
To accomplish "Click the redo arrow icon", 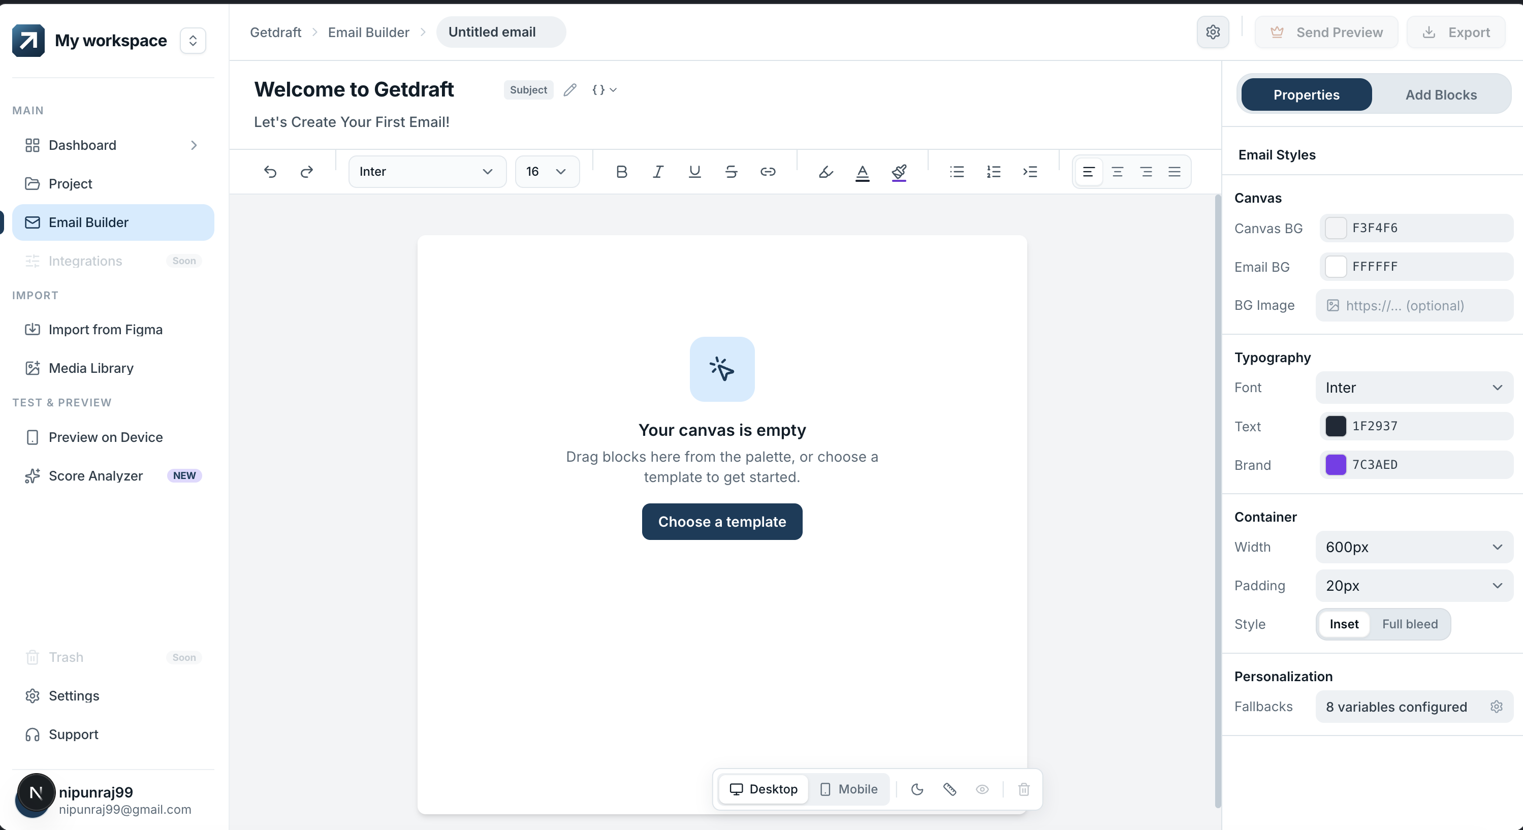I will click(306, 172).
